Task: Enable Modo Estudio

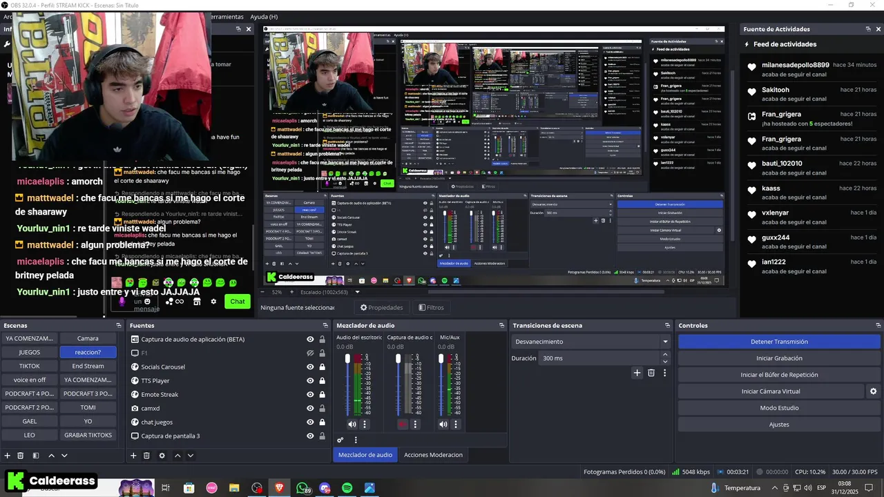Action: click(779, 408)
